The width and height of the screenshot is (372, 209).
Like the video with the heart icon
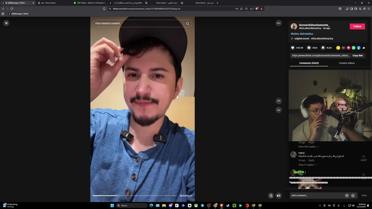(x=293, y=48)
